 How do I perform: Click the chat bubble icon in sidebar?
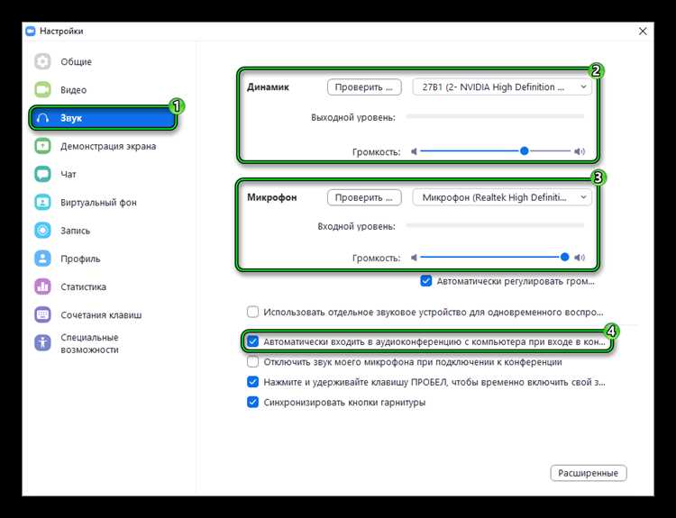42,174
